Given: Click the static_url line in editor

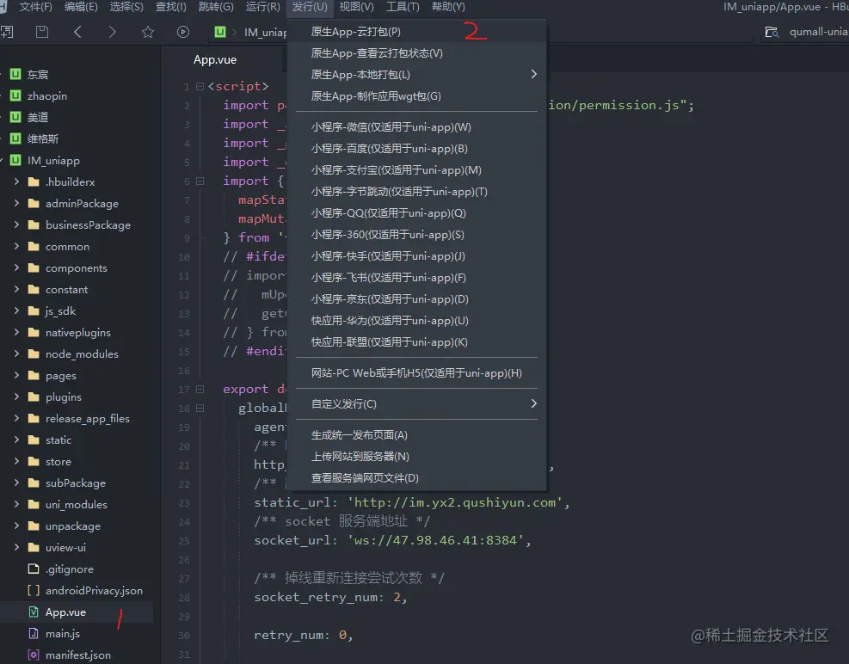Looking at the screenshot, I should (412, 502).
